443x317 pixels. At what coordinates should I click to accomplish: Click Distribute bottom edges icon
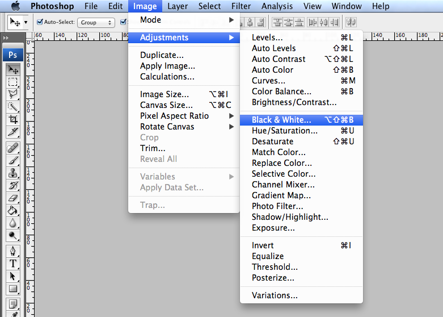coord(299,22)
